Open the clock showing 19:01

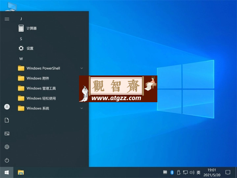(212, 172)
